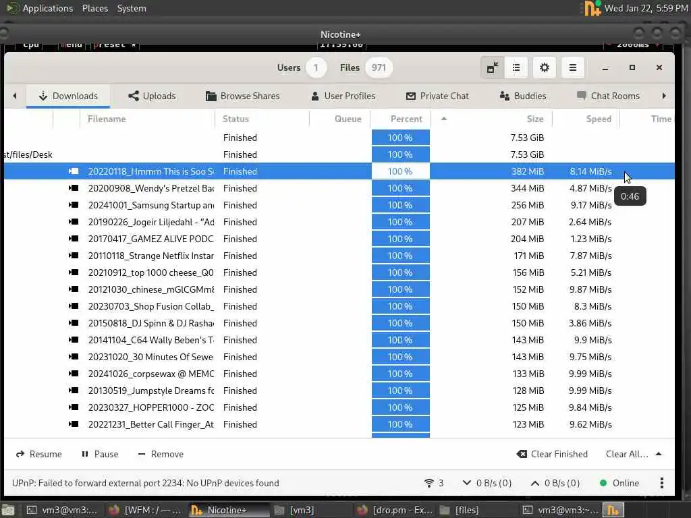Click the video icon of 20130519_Jumpstyle Dreams
691x518 pixels.
click(74, 391)
